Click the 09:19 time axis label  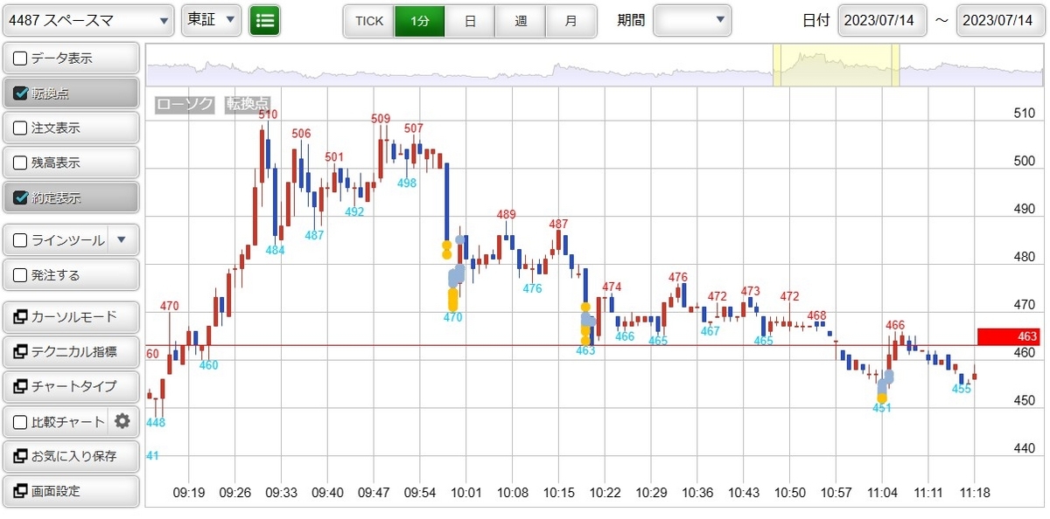(189, 493)
